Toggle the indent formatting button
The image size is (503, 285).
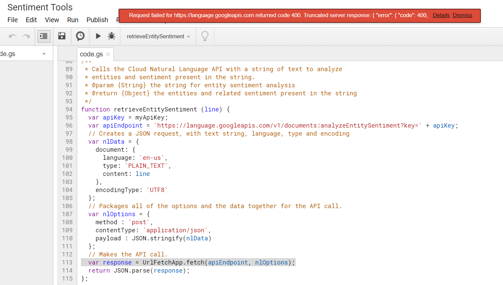(44, 36)
